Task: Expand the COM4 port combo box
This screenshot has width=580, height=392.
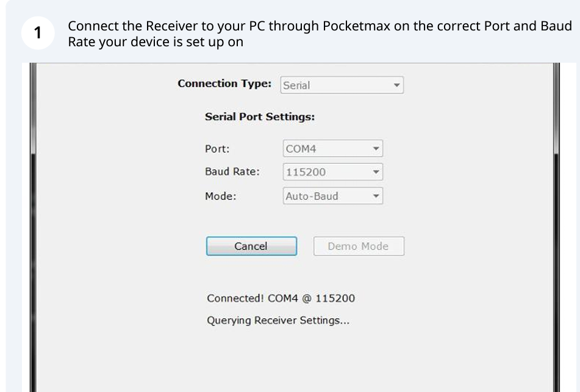Action: [332, 149]
